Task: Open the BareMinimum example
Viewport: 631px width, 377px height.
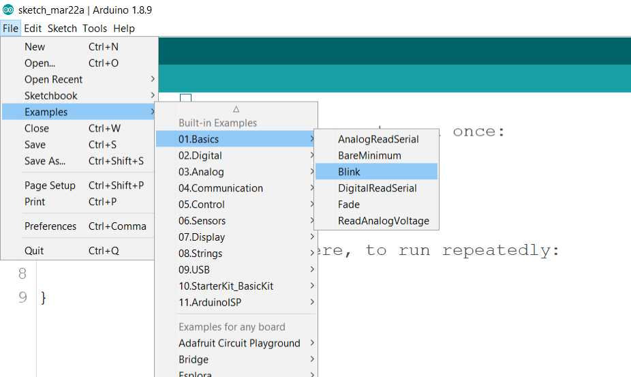Action: click(x=376, y=155)
